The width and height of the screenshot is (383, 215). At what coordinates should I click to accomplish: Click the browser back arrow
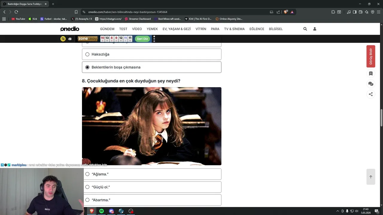click(4, 12)
